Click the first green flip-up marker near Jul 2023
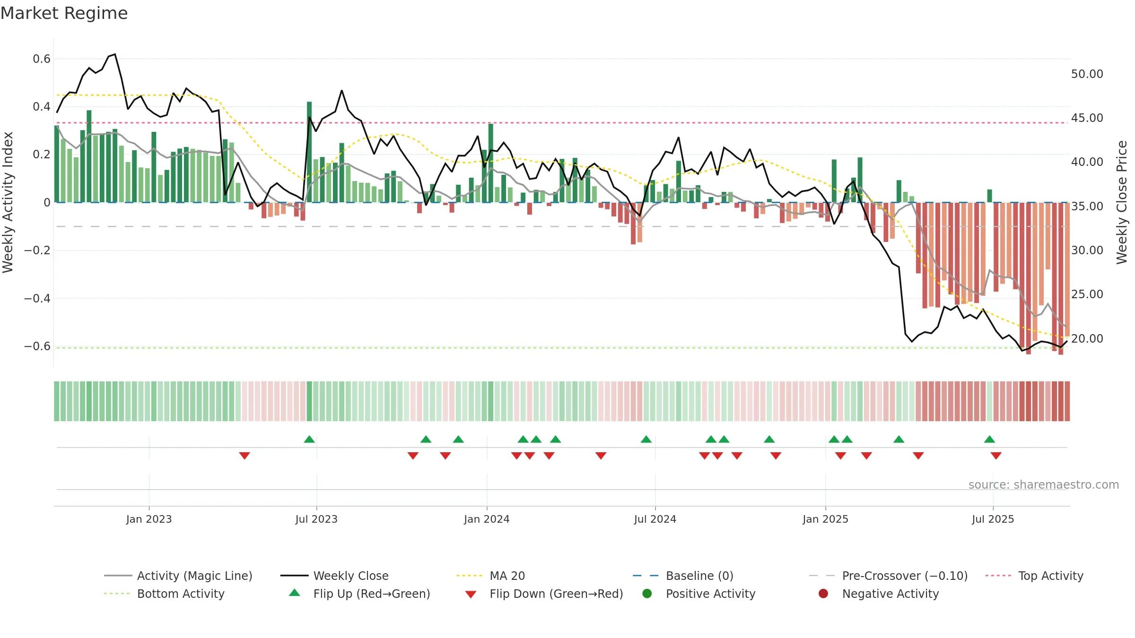The height and width of the screenshot is (638, 1135). [309, 439]
